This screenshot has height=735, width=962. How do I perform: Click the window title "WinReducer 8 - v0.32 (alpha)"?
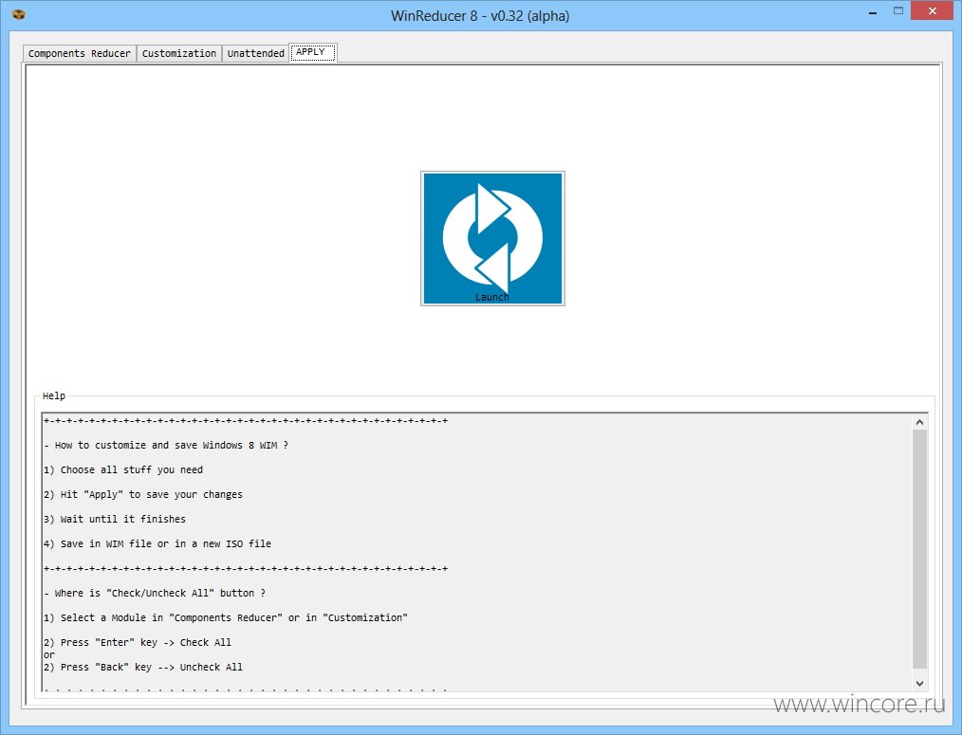pyautogui.click(x=480, y=15)
